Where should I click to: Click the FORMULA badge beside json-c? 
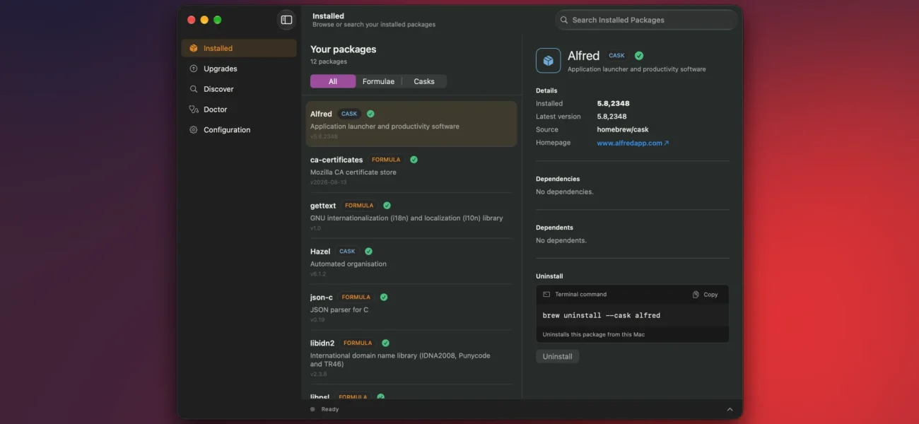pos(356,298)
